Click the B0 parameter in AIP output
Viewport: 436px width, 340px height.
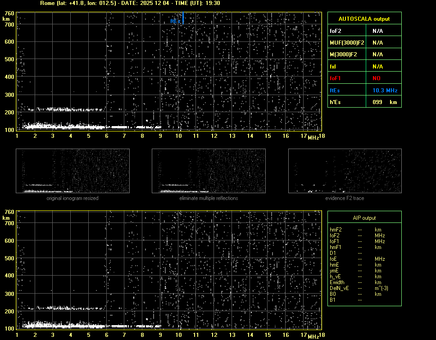(x=333, y=294)
